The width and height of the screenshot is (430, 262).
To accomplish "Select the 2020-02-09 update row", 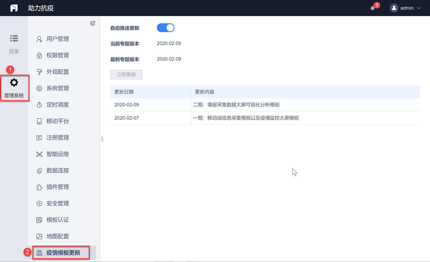I will point(264,105).
